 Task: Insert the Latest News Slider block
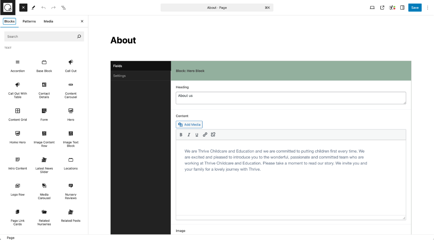coord(44,165)
